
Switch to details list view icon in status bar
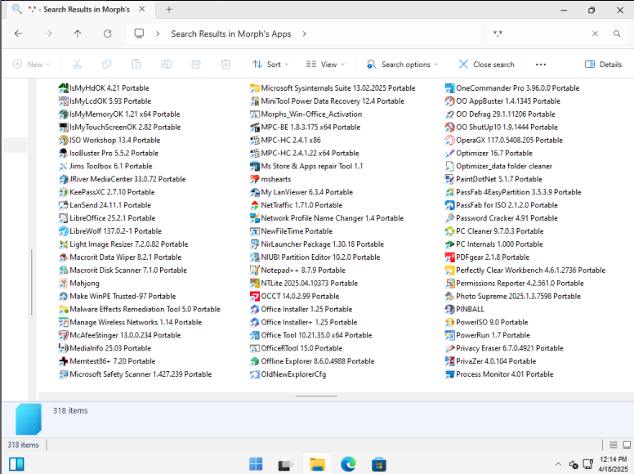[x=614, y=445]
